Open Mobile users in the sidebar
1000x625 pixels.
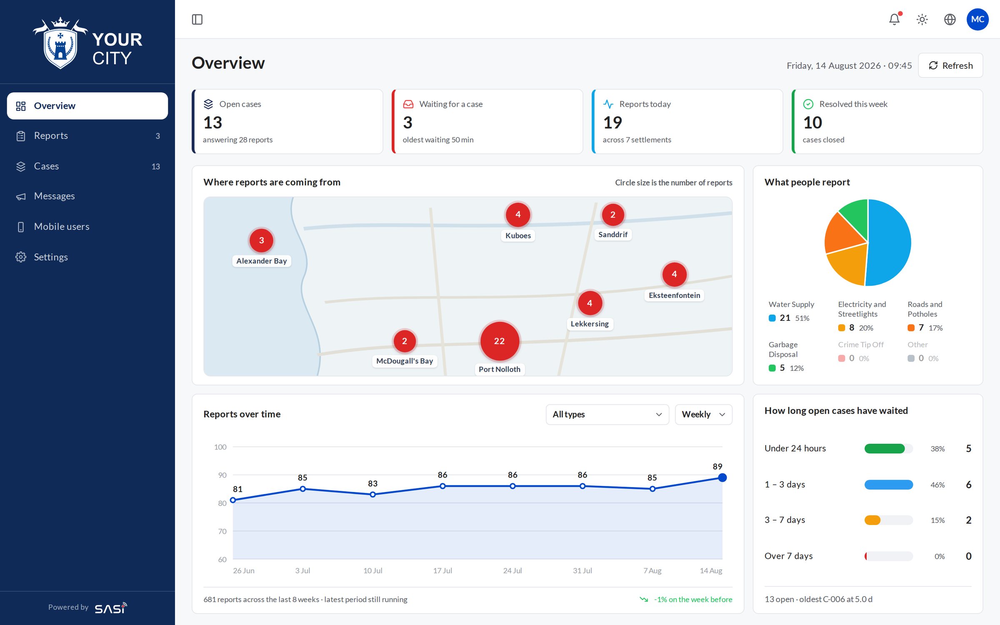pyautogui.click(x=87, y=227)
